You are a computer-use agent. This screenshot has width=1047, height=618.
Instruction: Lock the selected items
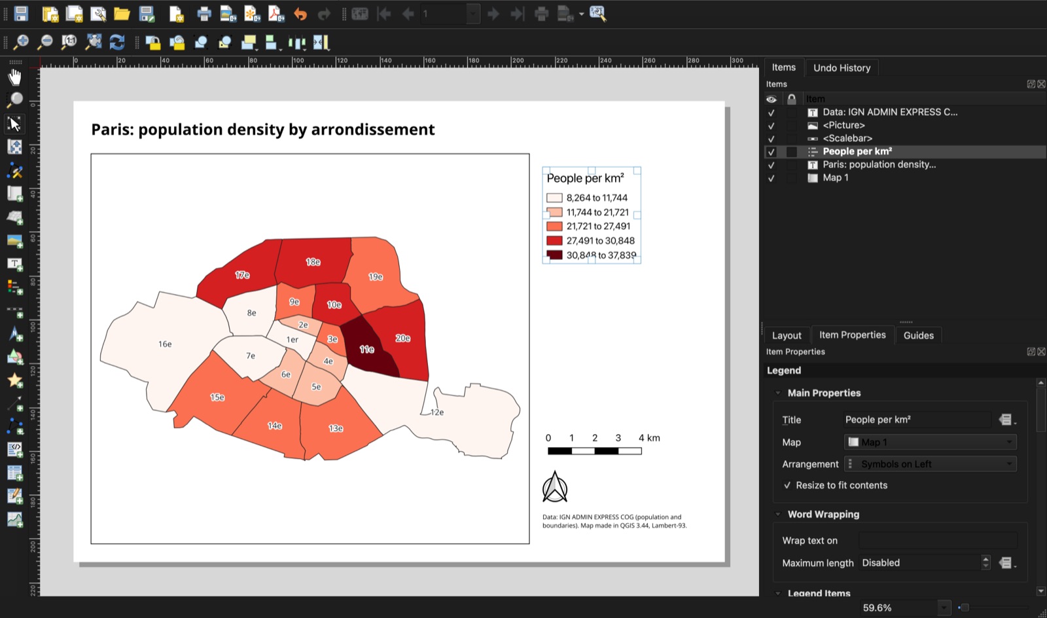[x=153, y=43]
